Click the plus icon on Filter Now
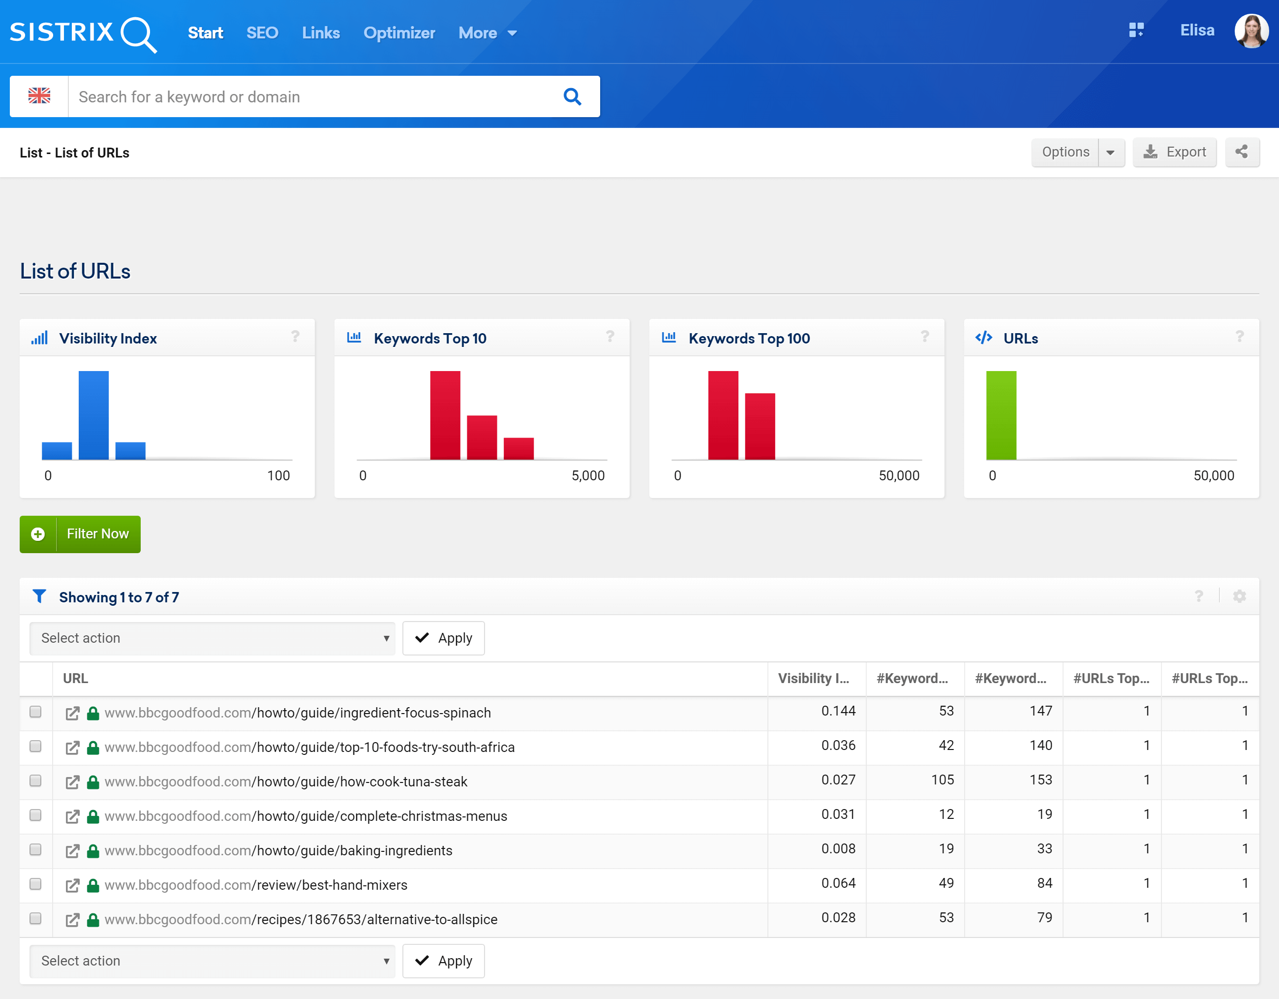Image resolution: width=1279 pixels, height=999 pixels. coord(38,534)
